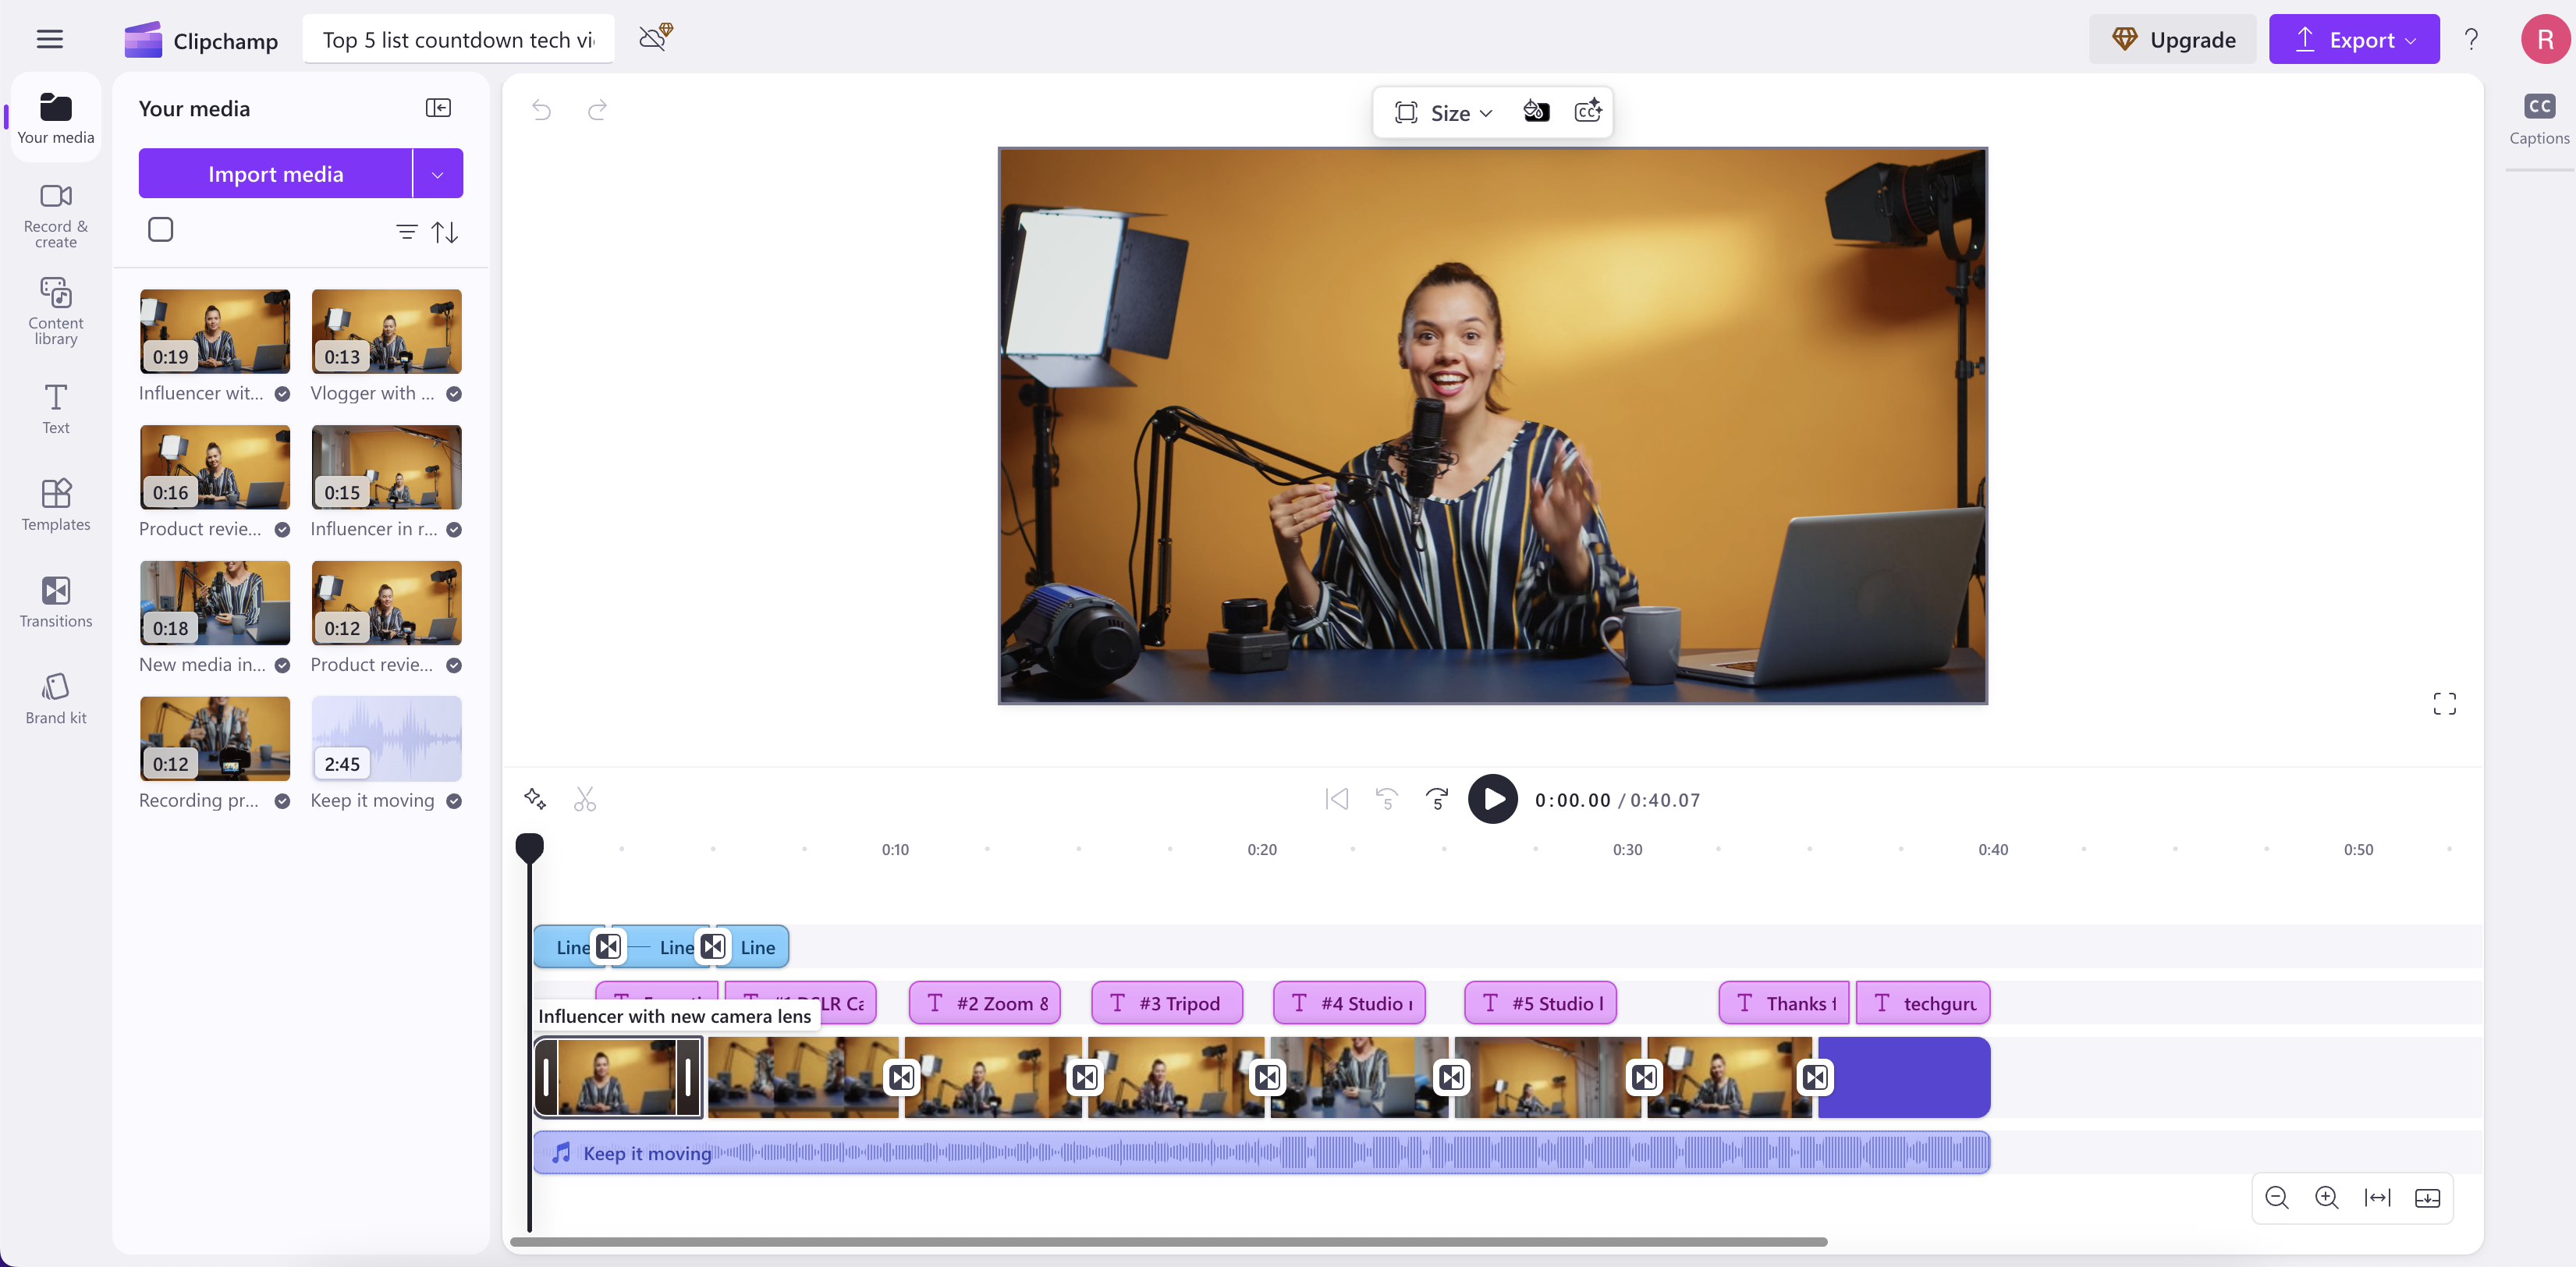Image resolution: width=2576 pixels, height=1267 pixels.
Task: Collapse the Your media panel
Action: [x=438, y=107]
